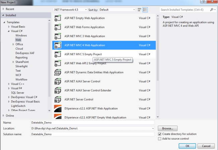Click the ASP.NET Server Control template icon
218x150 pixels.
pyautogui.click(x=58, y=100)
